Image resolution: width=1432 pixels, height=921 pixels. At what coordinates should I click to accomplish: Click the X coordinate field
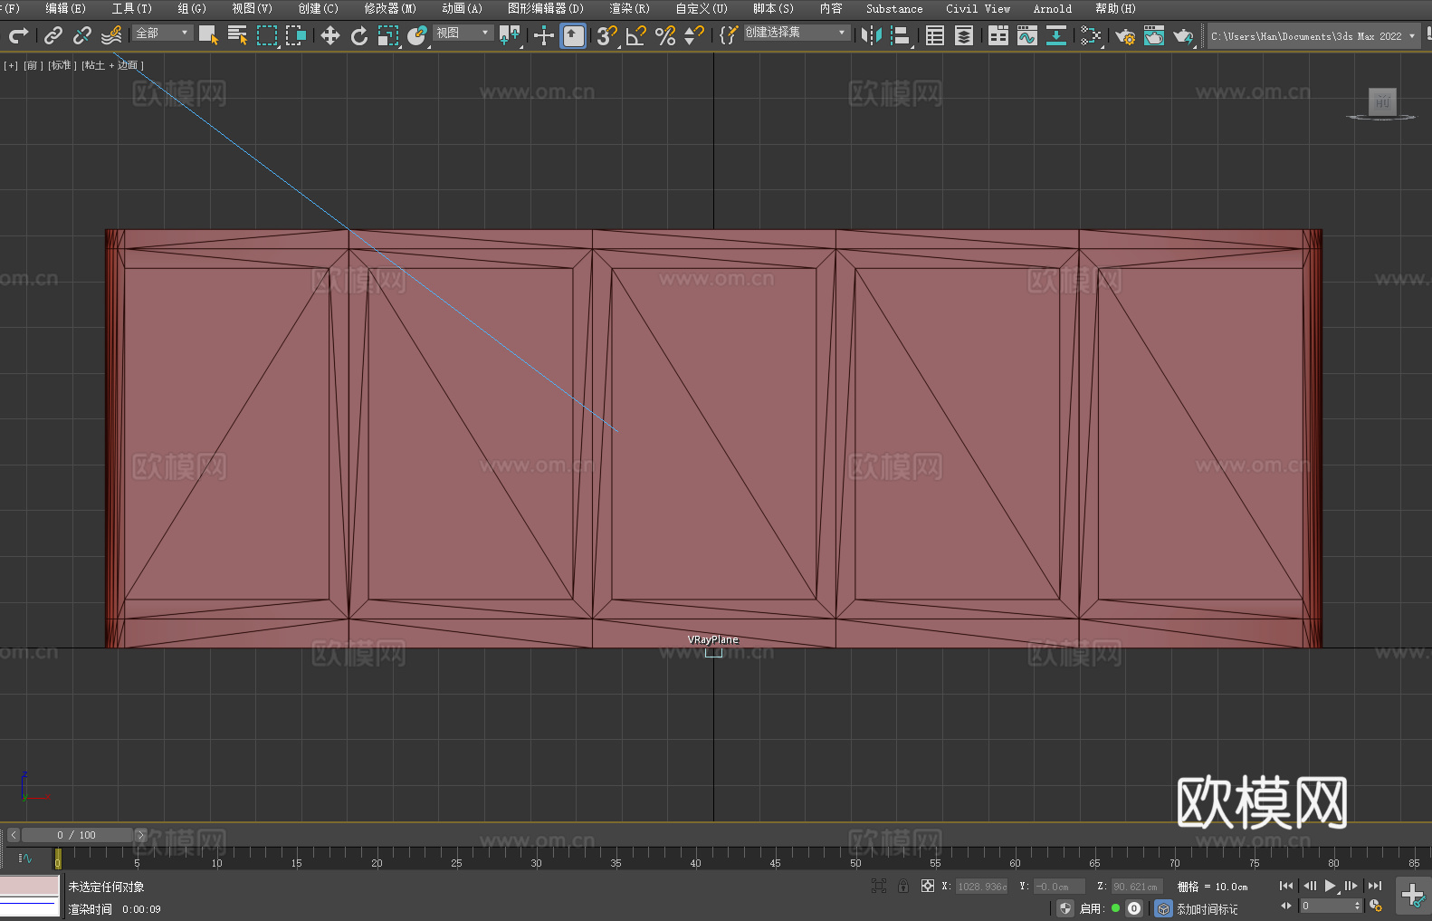tap(982, 887)
